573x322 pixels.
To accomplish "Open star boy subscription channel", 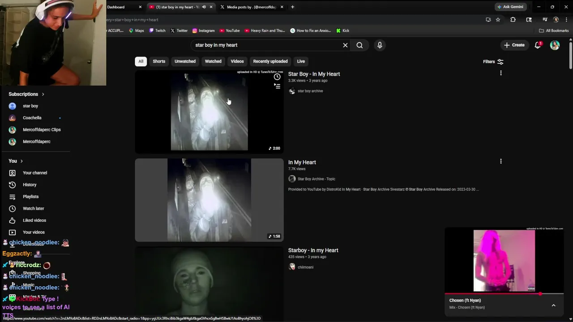I will (x=30, y=106).
